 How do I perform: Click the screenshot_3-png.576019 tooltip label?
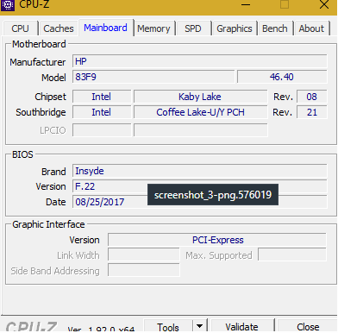[213, 195]
